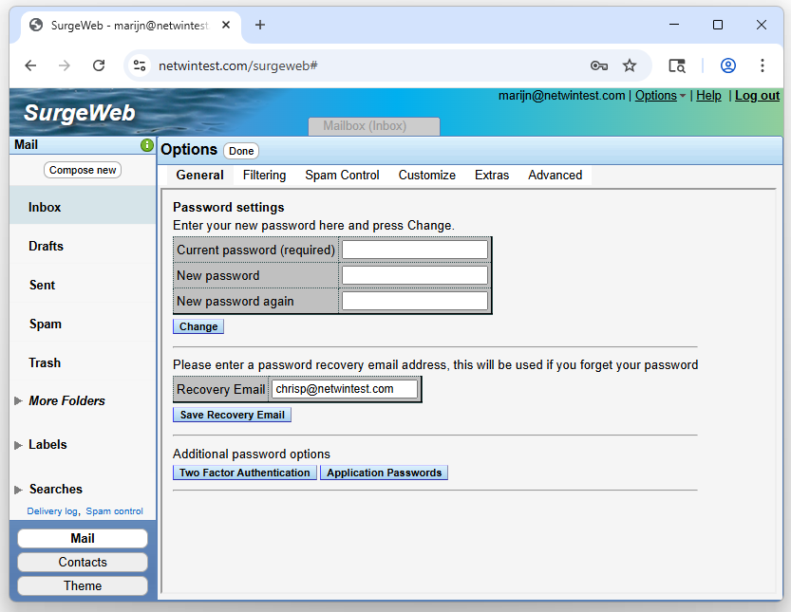Reload the page with the browser refresh icon
Viewport: 791px width, 612px height.
(99, 65)
